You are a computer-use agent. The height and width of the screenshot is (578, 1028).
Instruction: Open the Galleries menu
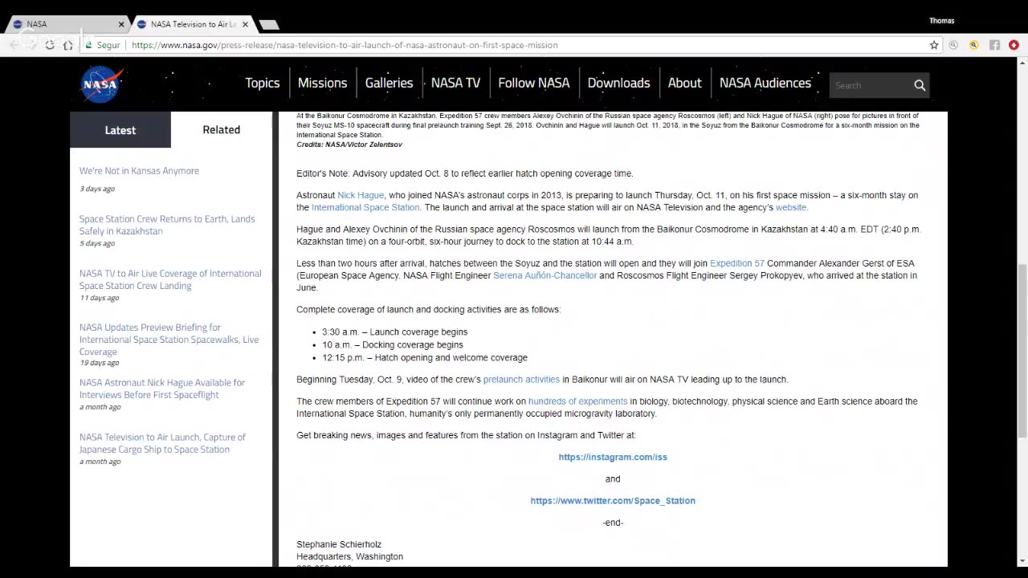[x=389, y=83]
